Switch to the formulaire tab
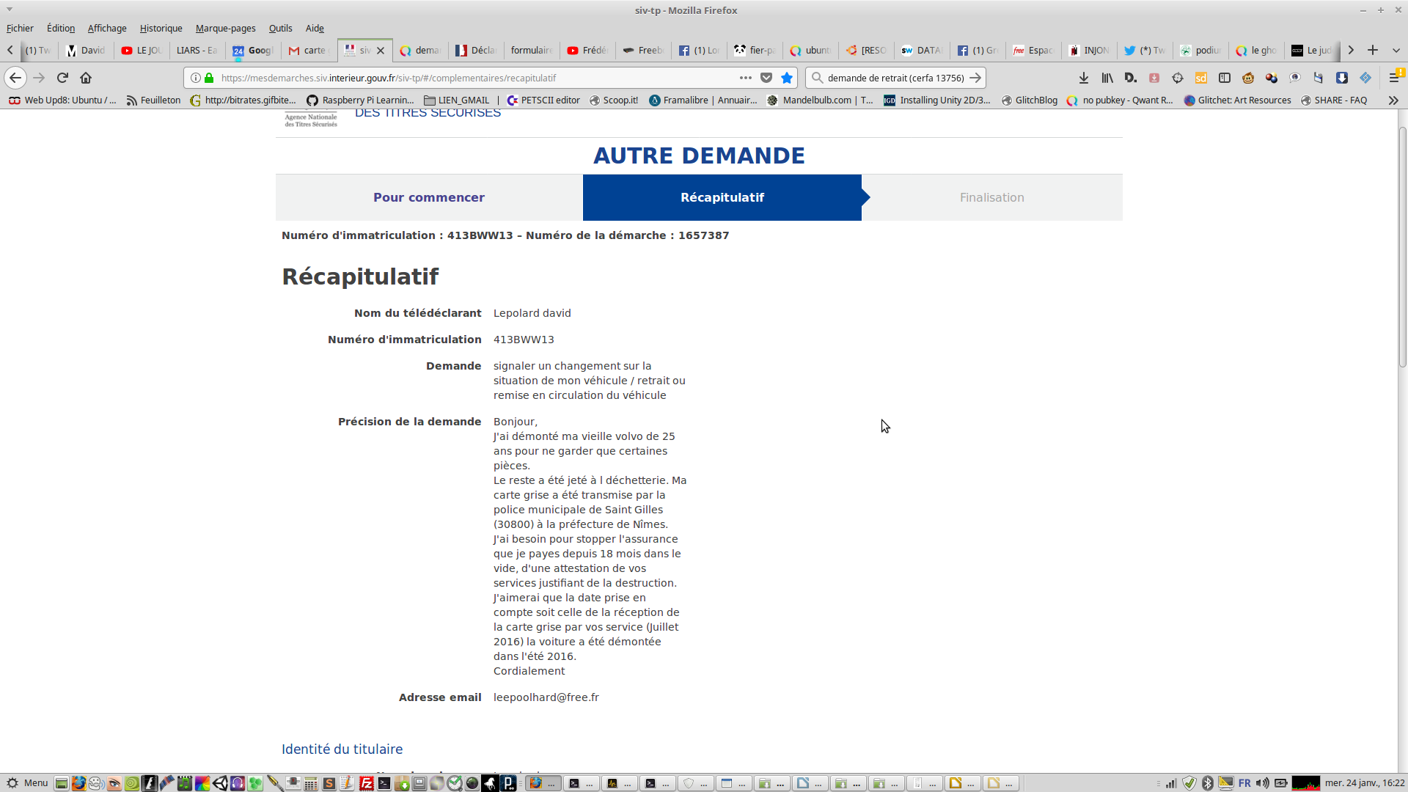Image resolution: width=1408 pixels, height=792 pixels. 531,51
